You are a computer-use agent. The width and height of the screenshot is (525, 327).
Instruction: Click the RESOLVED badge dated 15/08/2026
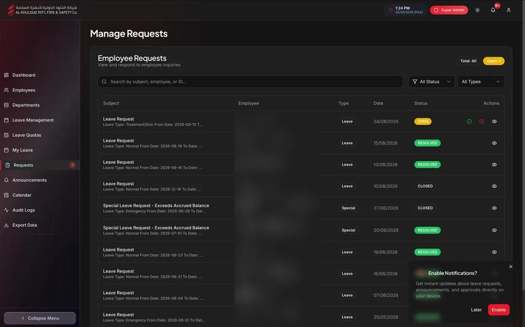[427, 143]
